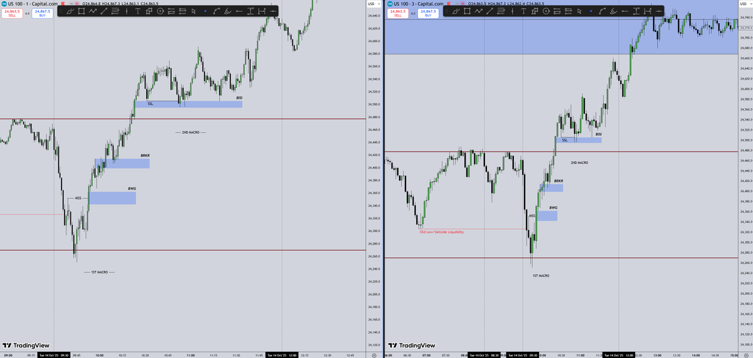Select the Brush tool in right chart toolbar
This screenshot has height=358, width=753.
pyautogui.click(x=457, y=11)
